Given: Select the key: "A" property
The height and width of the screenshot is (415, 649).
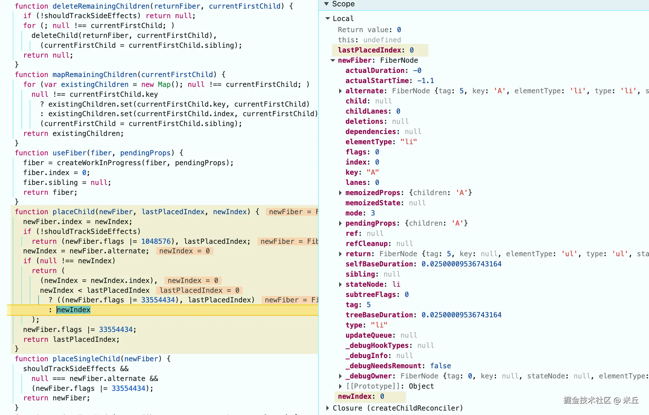Looking at the screenshot, I should click(x=362, y=172).
